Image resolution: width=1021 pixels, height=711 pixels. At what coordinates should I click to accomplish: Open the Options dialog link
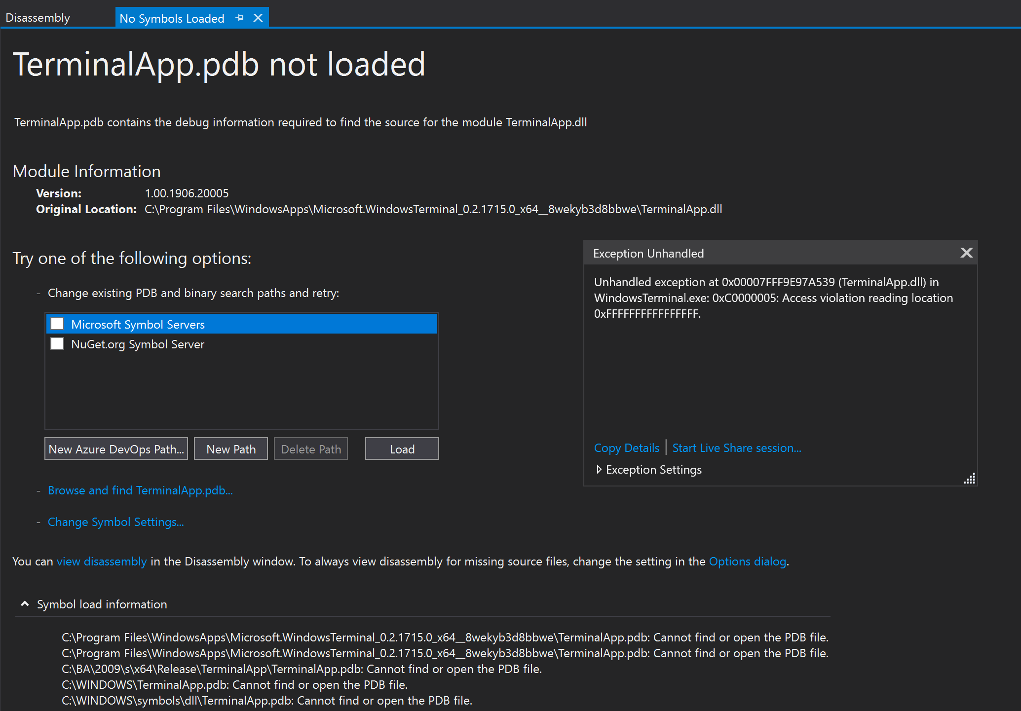[747, 561]
